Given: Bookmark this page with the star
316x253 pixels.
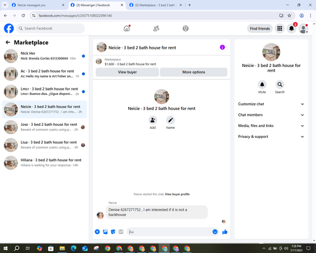Looking at the screenshot, I should pyautogui.click(x=289, y=15).
